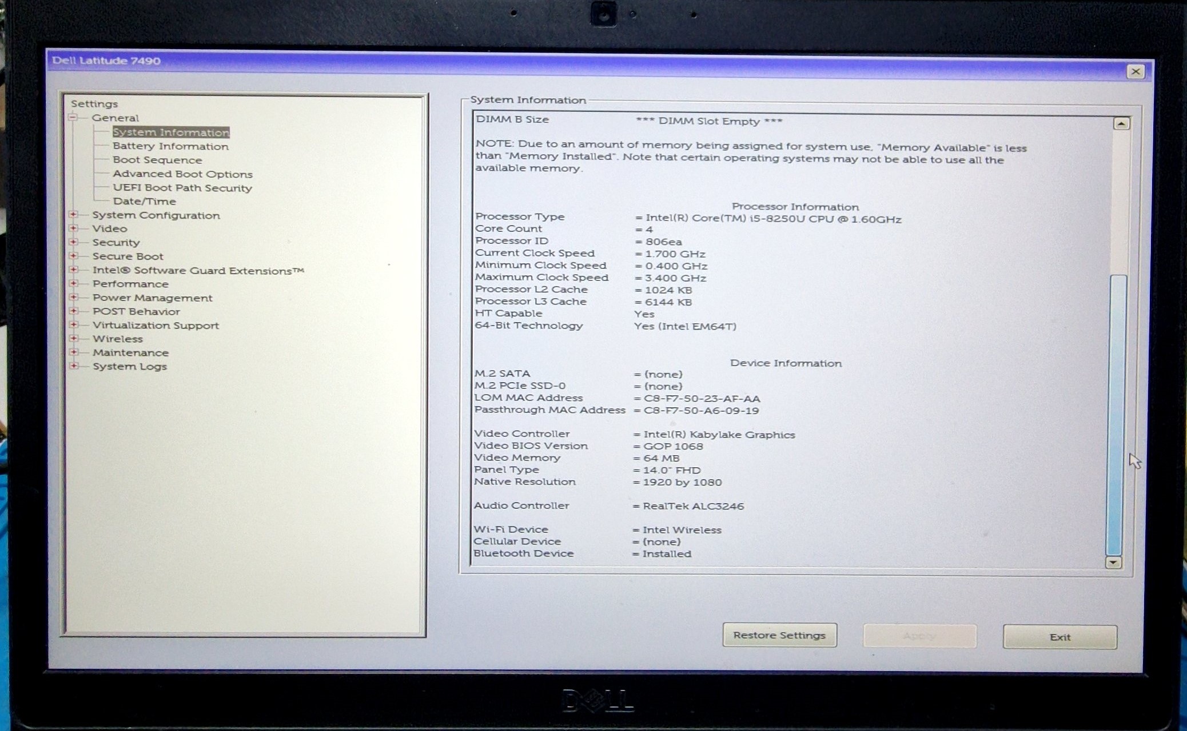
Task: Click the DIMM Slot Empty text
Action: [x=709, y=121]
